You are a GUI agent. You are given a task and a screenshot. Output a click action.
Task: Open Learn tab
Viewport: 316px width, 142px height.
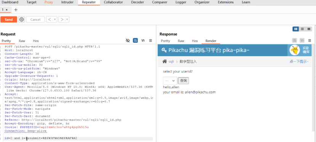(x=246, y=2)
